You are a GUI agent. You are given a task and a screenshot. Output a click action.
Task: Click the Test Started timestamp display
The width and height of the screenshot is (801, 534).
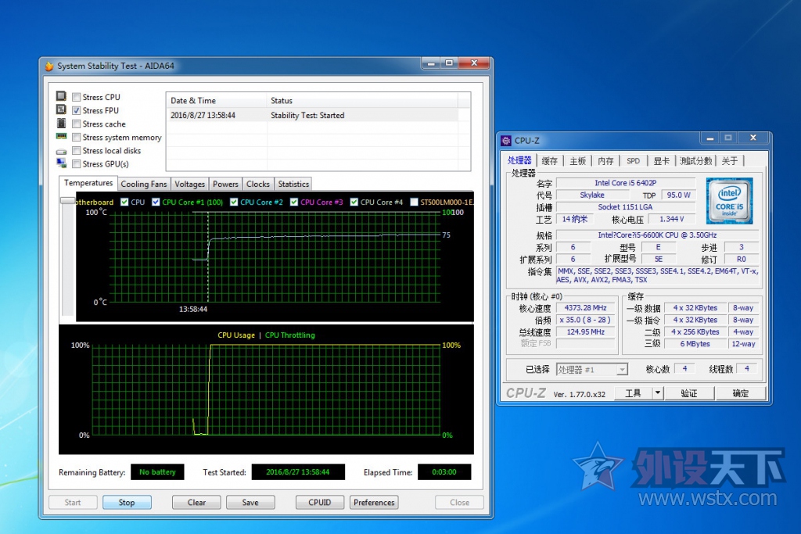pos(298,472)
